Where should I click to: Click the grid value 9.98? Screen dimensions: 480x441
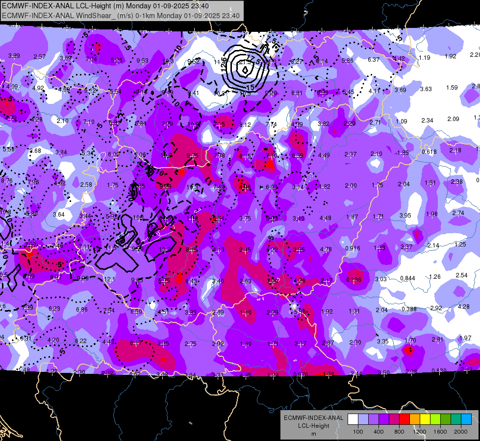click(x=83, y=278)
